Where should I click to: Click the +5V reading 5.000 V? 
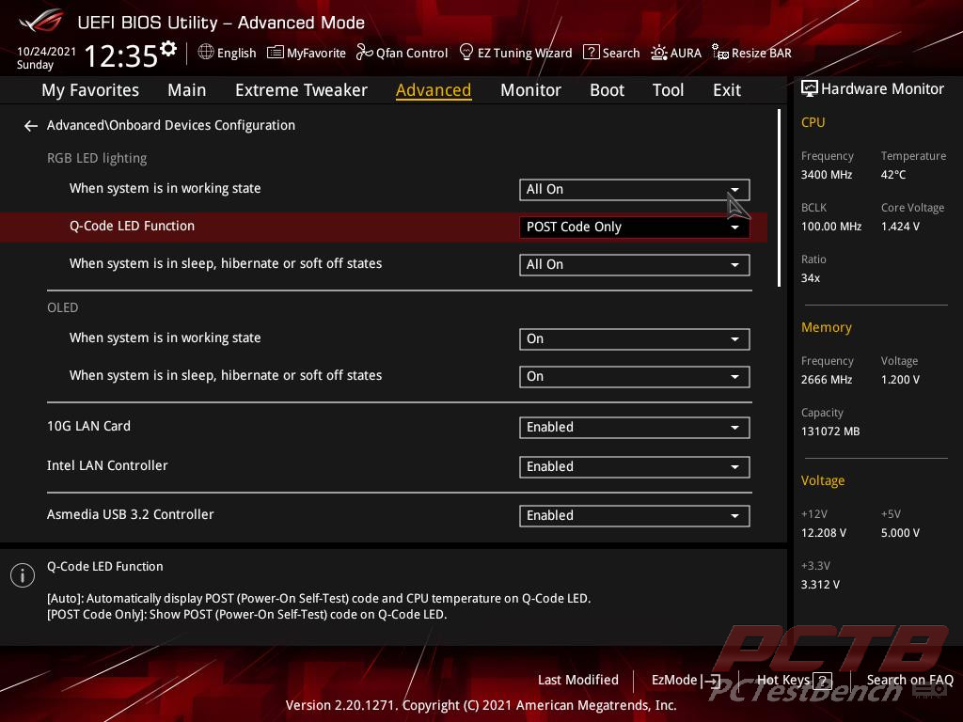[900, 533]
